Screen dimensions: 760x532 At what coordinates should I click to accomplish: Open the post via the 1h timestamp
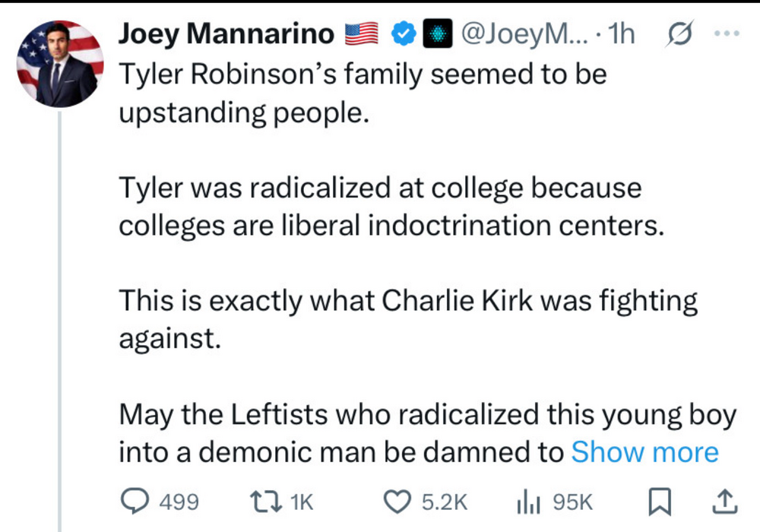point(622,34)
